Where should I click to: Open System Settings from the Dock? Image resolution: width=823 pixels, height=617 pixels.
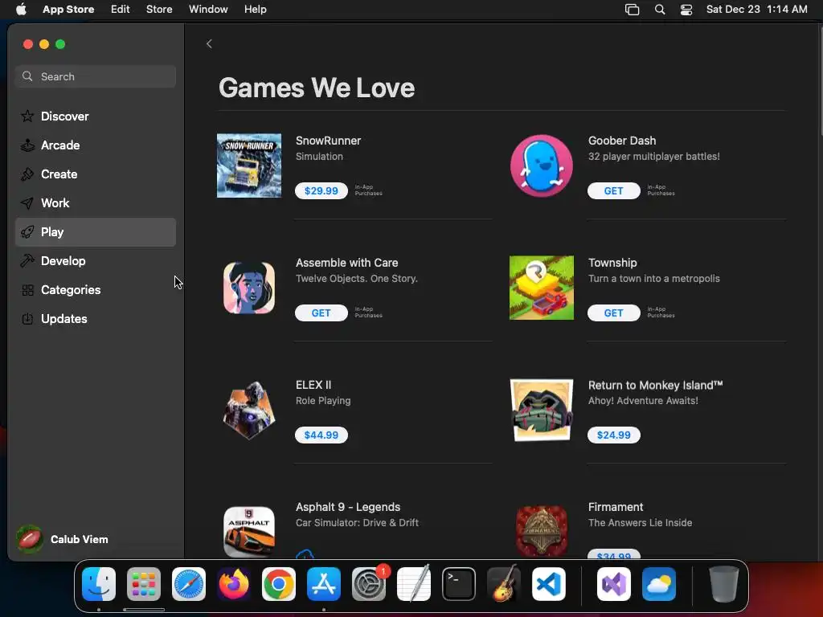(369, 584)
